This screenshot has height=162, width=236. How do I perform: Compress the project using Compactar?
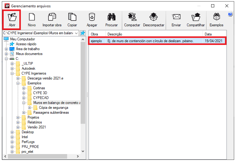[132, 19]
